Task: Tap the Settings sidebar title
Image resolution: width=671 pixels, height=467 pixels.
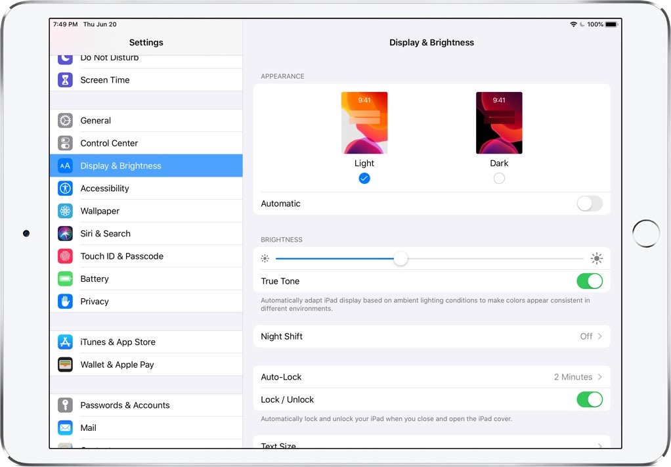Action: point(146,43)
